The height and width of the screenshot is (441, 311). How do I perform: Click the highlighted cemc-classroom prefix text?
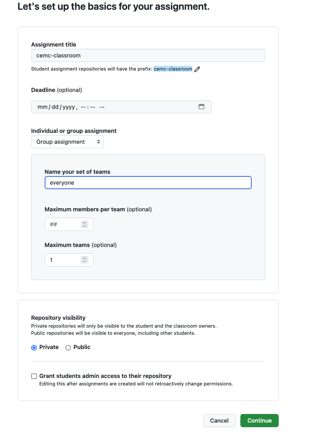click(x=173, y=69)
